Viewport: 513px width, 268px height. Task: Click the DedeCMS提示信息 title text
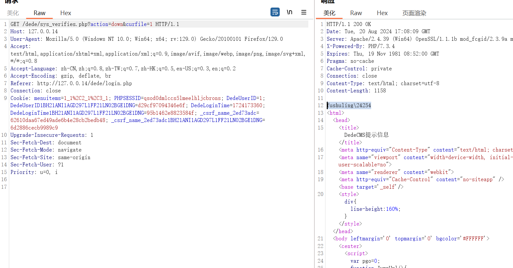click(366, 135)
